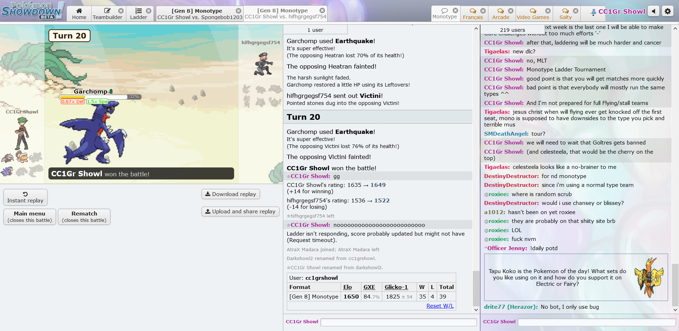Click the 1.5× Spe stat badge

[x=97, y=101]
